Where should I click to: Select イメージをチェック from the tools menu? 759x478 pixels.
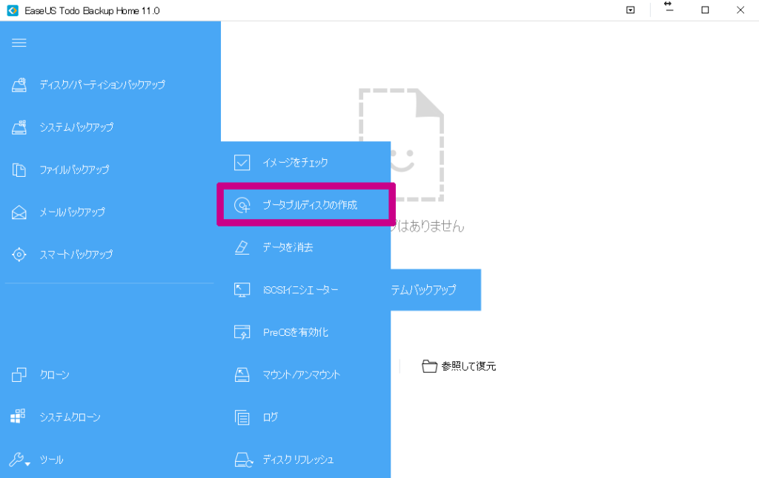pyautogui.click(x=294, y=162)
